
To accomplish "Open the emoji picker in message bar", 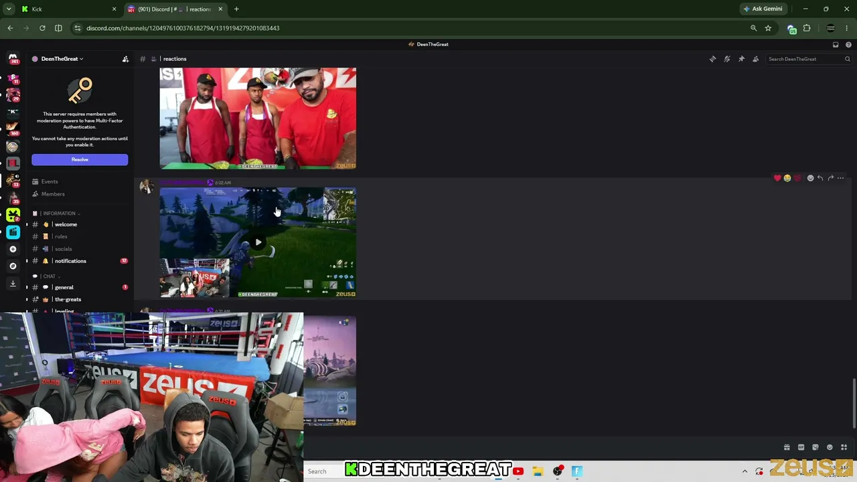I will tap(830, 447).
